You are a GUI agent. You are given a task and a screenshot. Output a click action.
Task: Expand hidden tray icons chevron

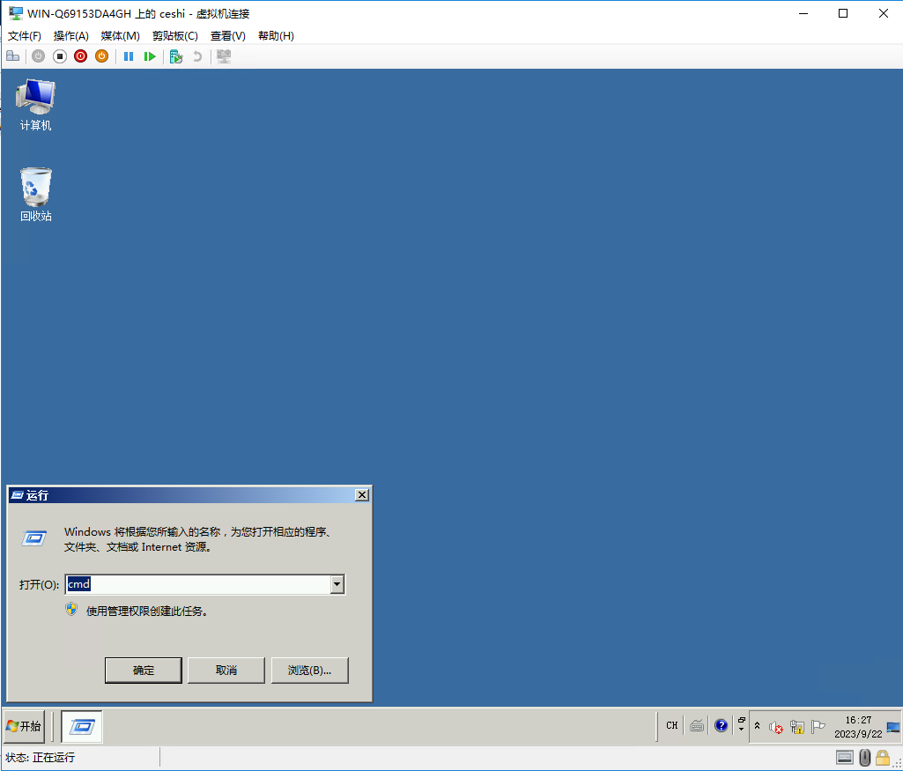tap(757, 726)
